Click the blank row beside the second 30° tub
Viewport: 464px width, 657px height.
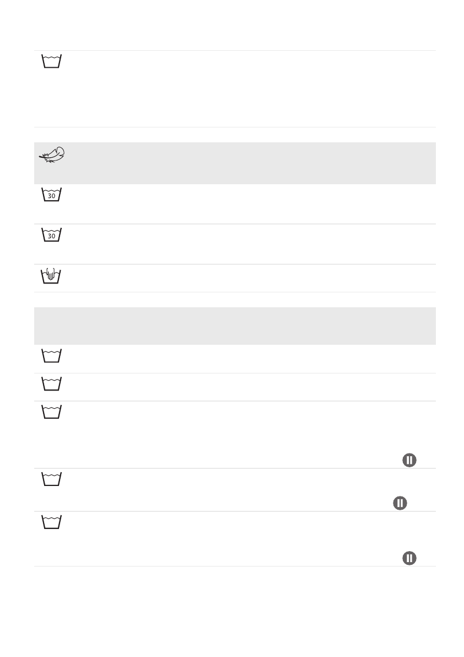(248, 244)
